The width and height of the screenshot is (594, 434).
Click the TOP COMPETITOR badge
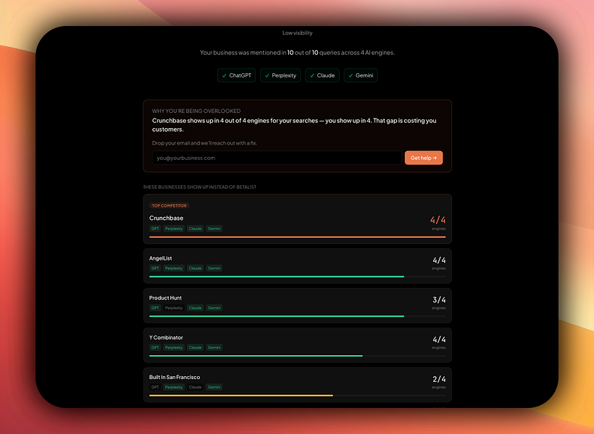(x=170, y=205)
